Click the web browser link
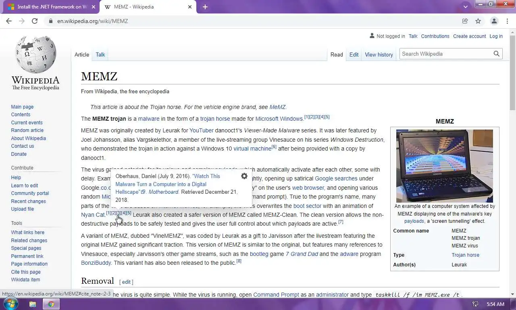Viewport: 516px width, 310px height. point(308,188)
